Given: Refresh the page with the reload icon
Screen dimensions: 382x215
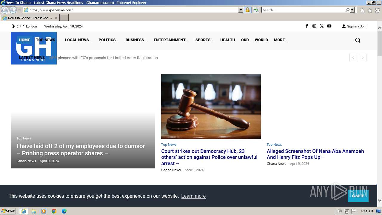Looking at the screenshot, I should [256, 10].
